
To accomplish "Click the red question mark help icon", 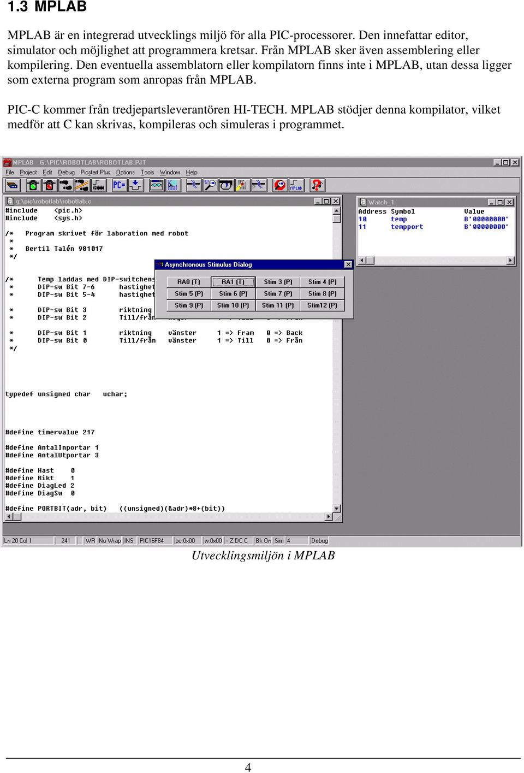I will 317,185.
